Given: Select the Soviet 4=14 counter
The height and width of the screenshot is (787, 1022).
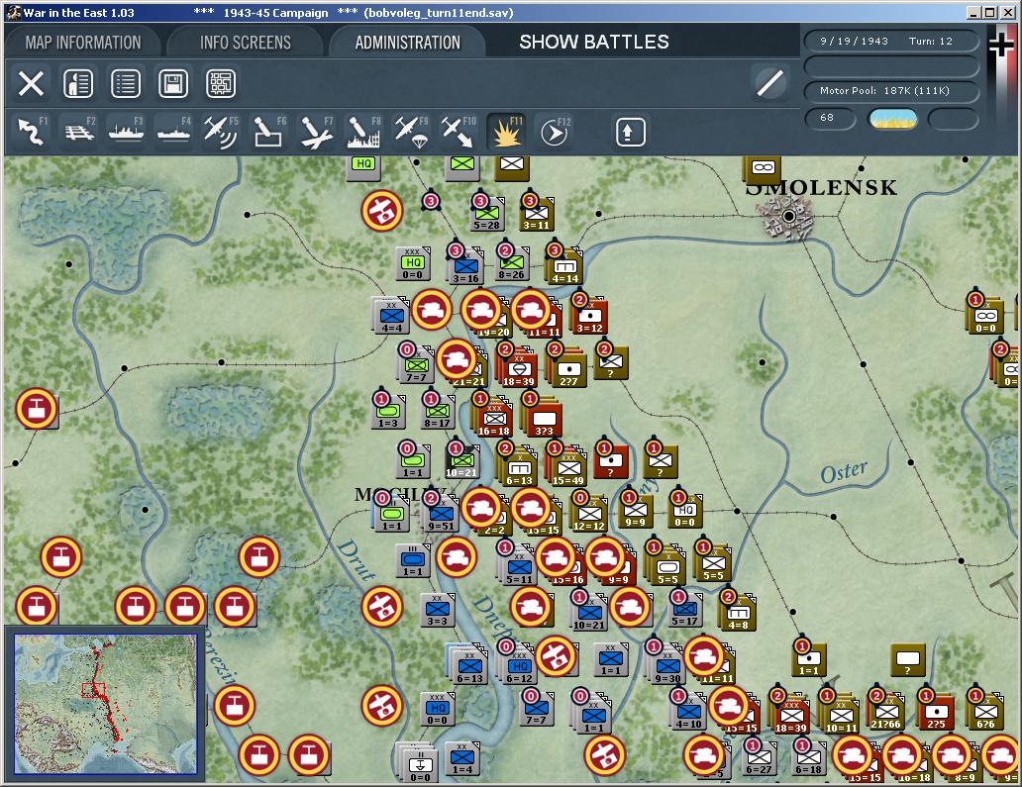Looking at the screenshot, I should pos(564,267).
